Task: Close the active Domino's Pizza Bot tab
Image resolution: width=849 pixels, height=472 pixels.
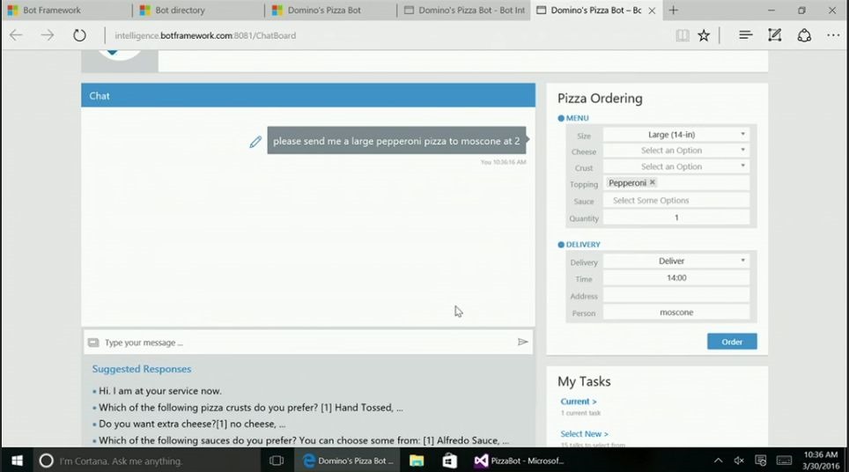Action: click(x=652, y=11)
